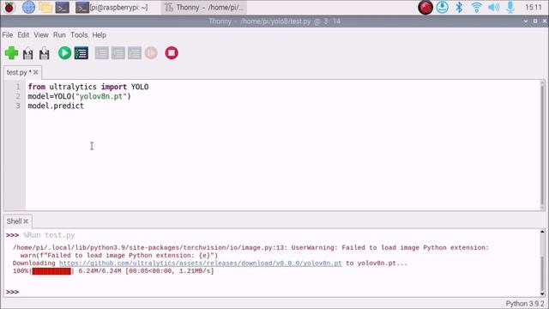Image resolution: width=549 pixels, height=309 pixels.
Task: Click the Step out debug icon
Action: click(x=135, y=53)
